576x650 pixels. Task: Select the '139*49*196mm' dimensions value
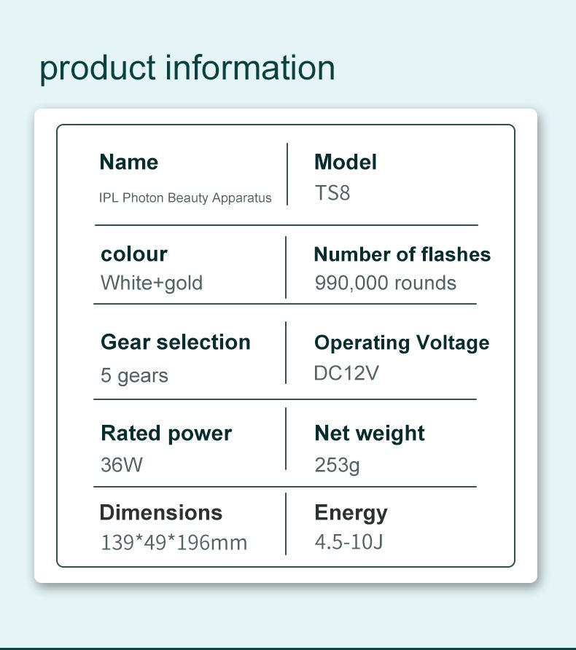coord(174,542)
